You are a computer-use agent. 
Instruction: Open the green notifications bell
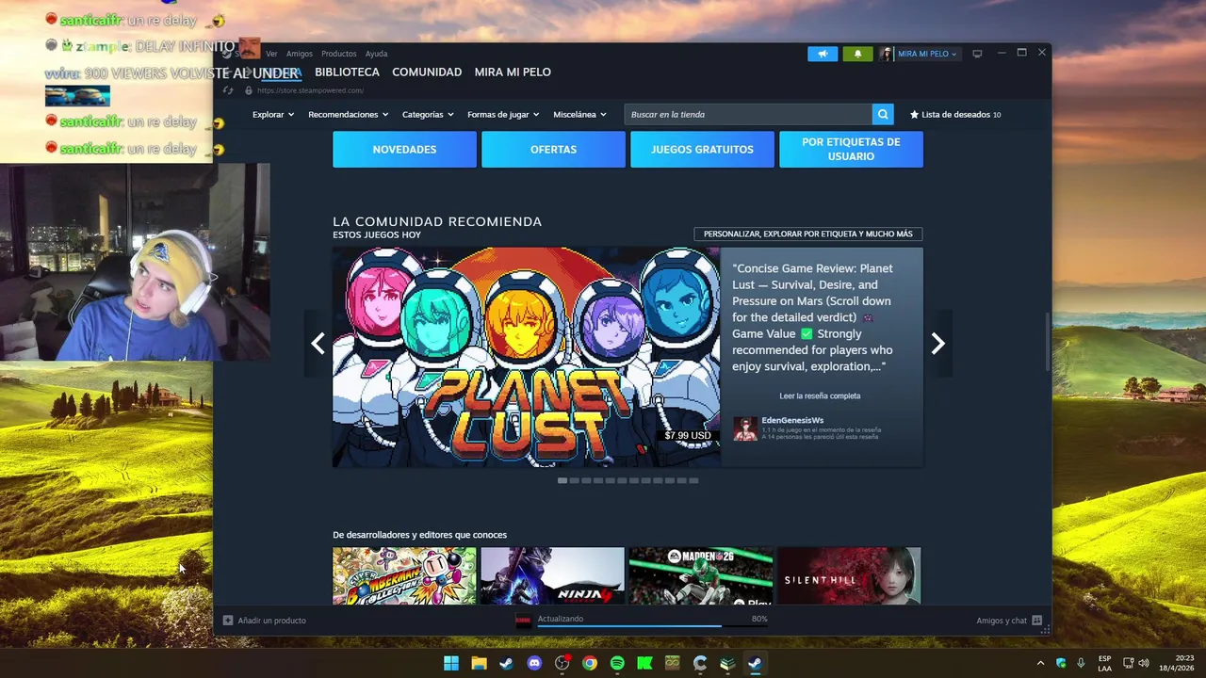(x=857, y=54)
